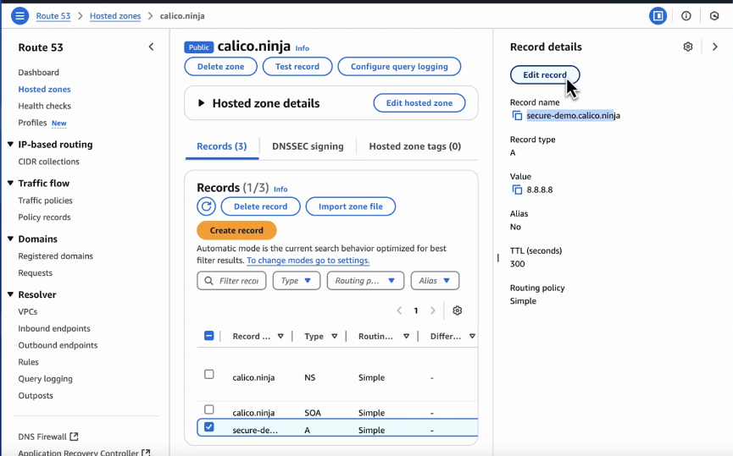Screen dimensions: 733x456
Task: Close Record details panel with arrow
Action: (x=715, y=47)
